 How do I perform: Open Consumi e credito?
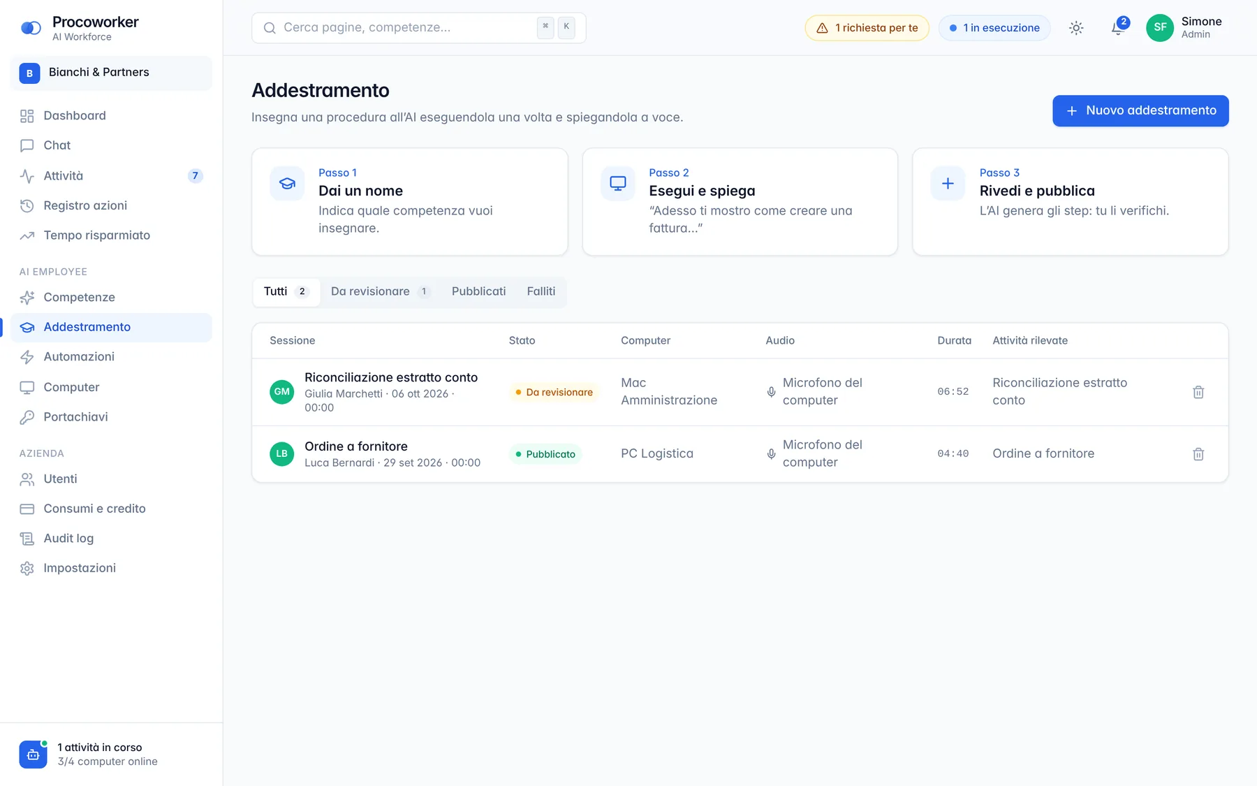[111, 509]
